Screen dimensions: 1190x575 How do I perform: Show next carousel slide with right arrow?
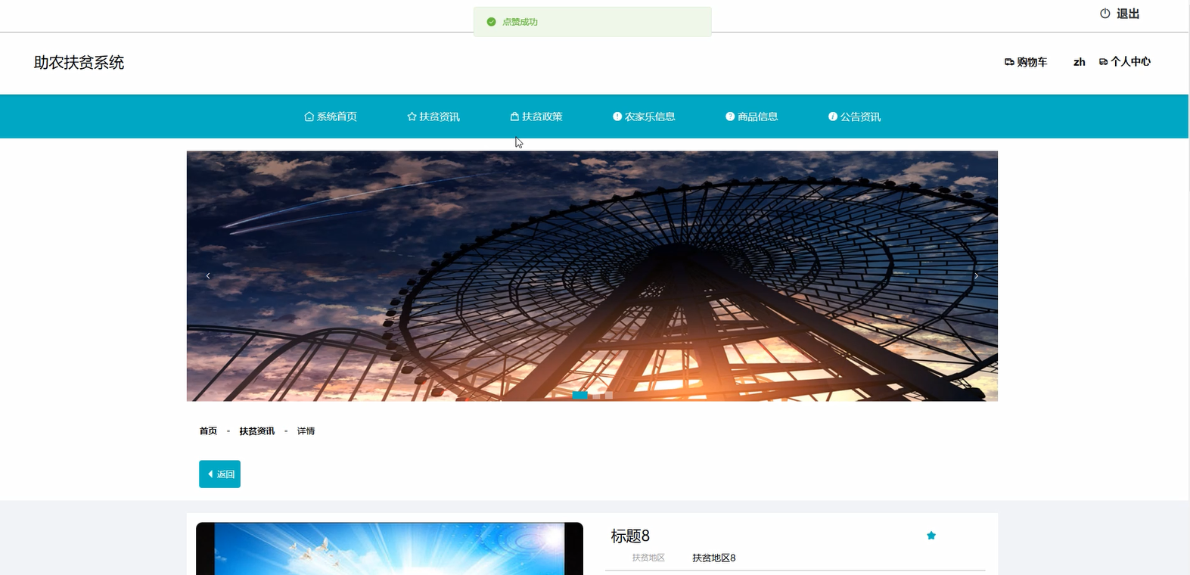977,276
